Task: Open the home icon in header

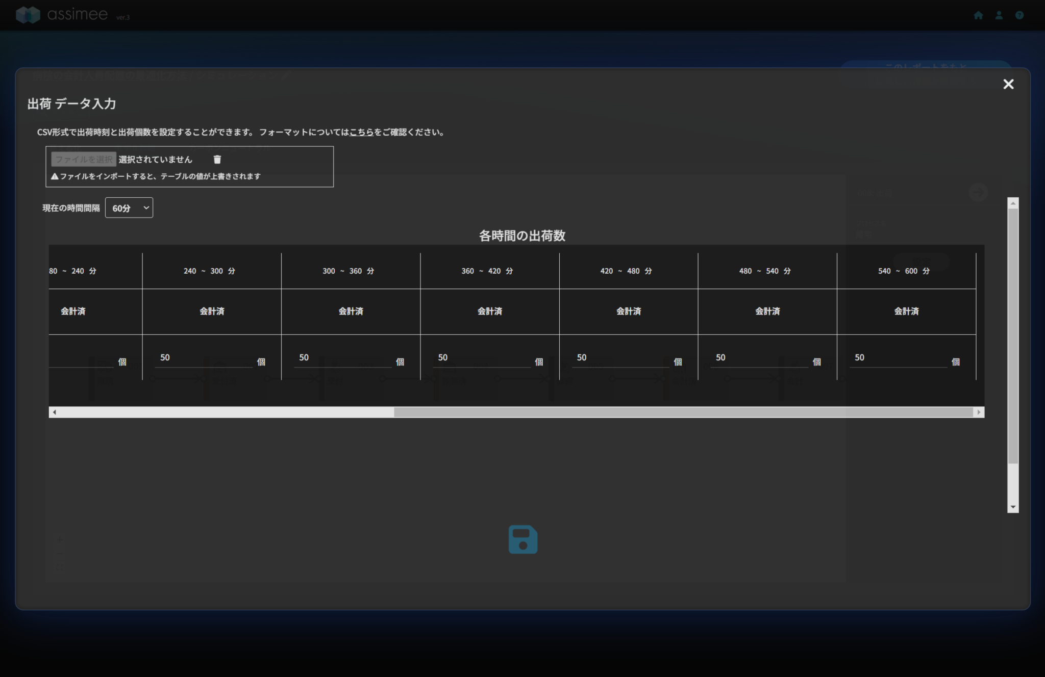Action: [978, 15]
